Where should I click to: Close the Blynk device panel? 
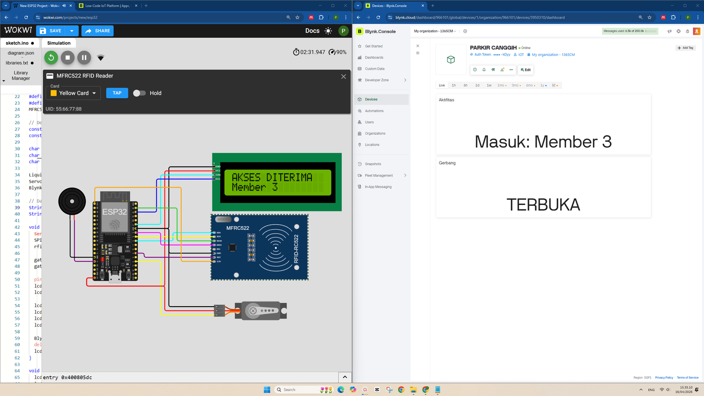click(x=418, y=46)
